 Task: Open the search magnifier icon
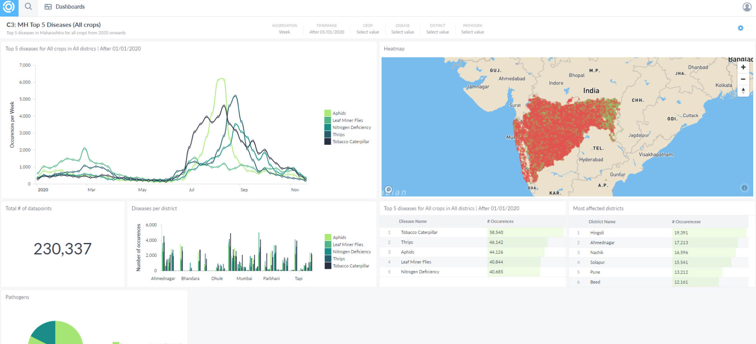(x=28, y=7)
